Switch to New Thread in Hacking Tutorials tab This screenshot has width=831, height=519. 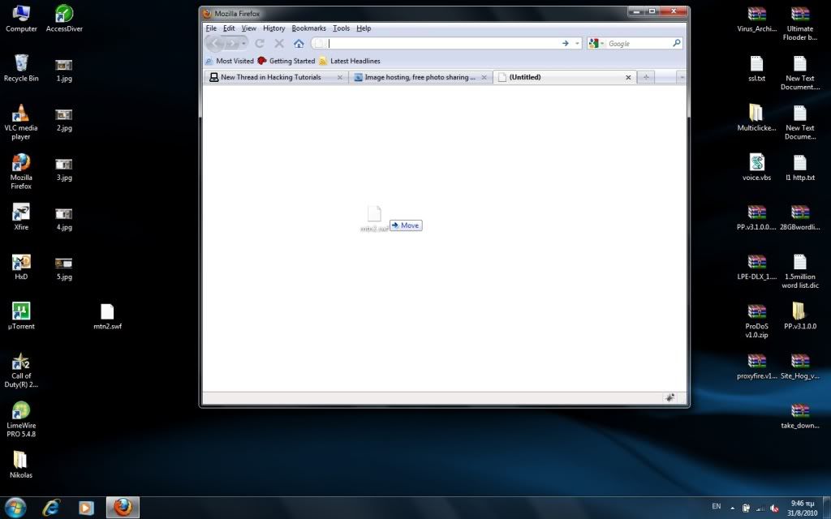pos(276,77)
